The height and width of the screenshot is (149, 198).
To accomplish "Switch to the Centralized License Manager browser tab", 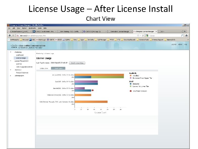I will point(120,31).
